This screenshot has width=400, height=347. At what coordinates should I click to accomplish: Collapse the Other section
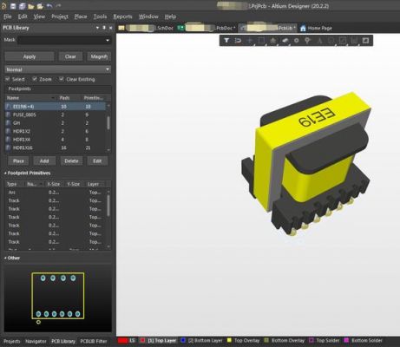pyautogui.click(x=5, y=258)
